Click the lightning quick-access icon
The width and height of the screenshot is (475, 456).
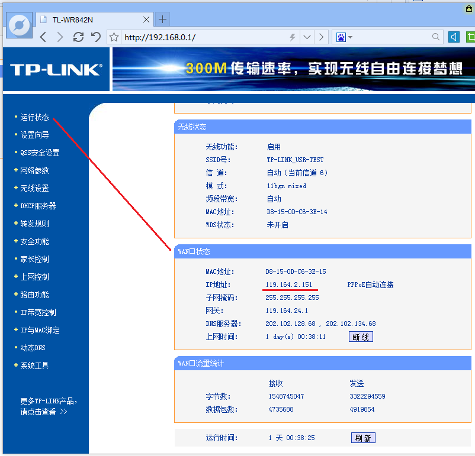coord(292,37)
